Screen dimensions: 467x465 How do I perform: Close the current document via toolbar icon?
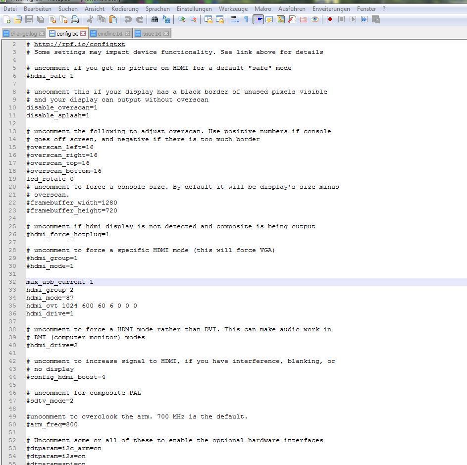click(52, 20)
